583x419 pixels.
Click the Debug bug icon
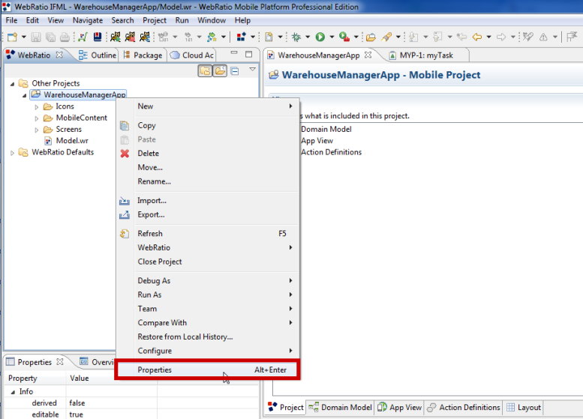click(x=296, y=37)
